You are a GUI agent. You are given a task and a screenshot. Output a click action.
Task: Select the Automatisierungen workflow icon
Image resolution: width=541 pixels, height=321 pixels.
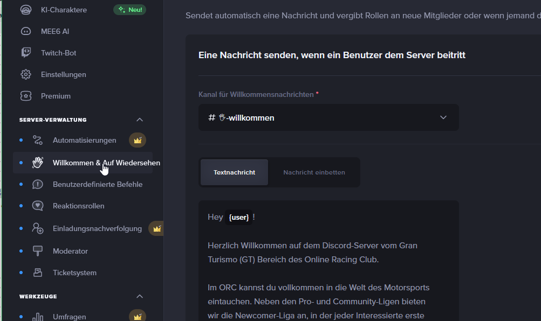click(x=37, y=141)
